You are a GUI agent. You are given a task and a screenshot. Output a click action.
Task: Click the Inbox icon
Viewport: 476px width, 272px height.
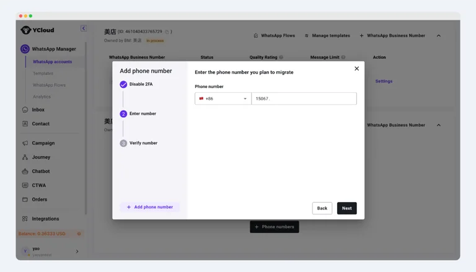[25, 110]
